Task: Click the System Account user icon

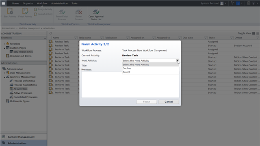Action: tap(222, 3)
